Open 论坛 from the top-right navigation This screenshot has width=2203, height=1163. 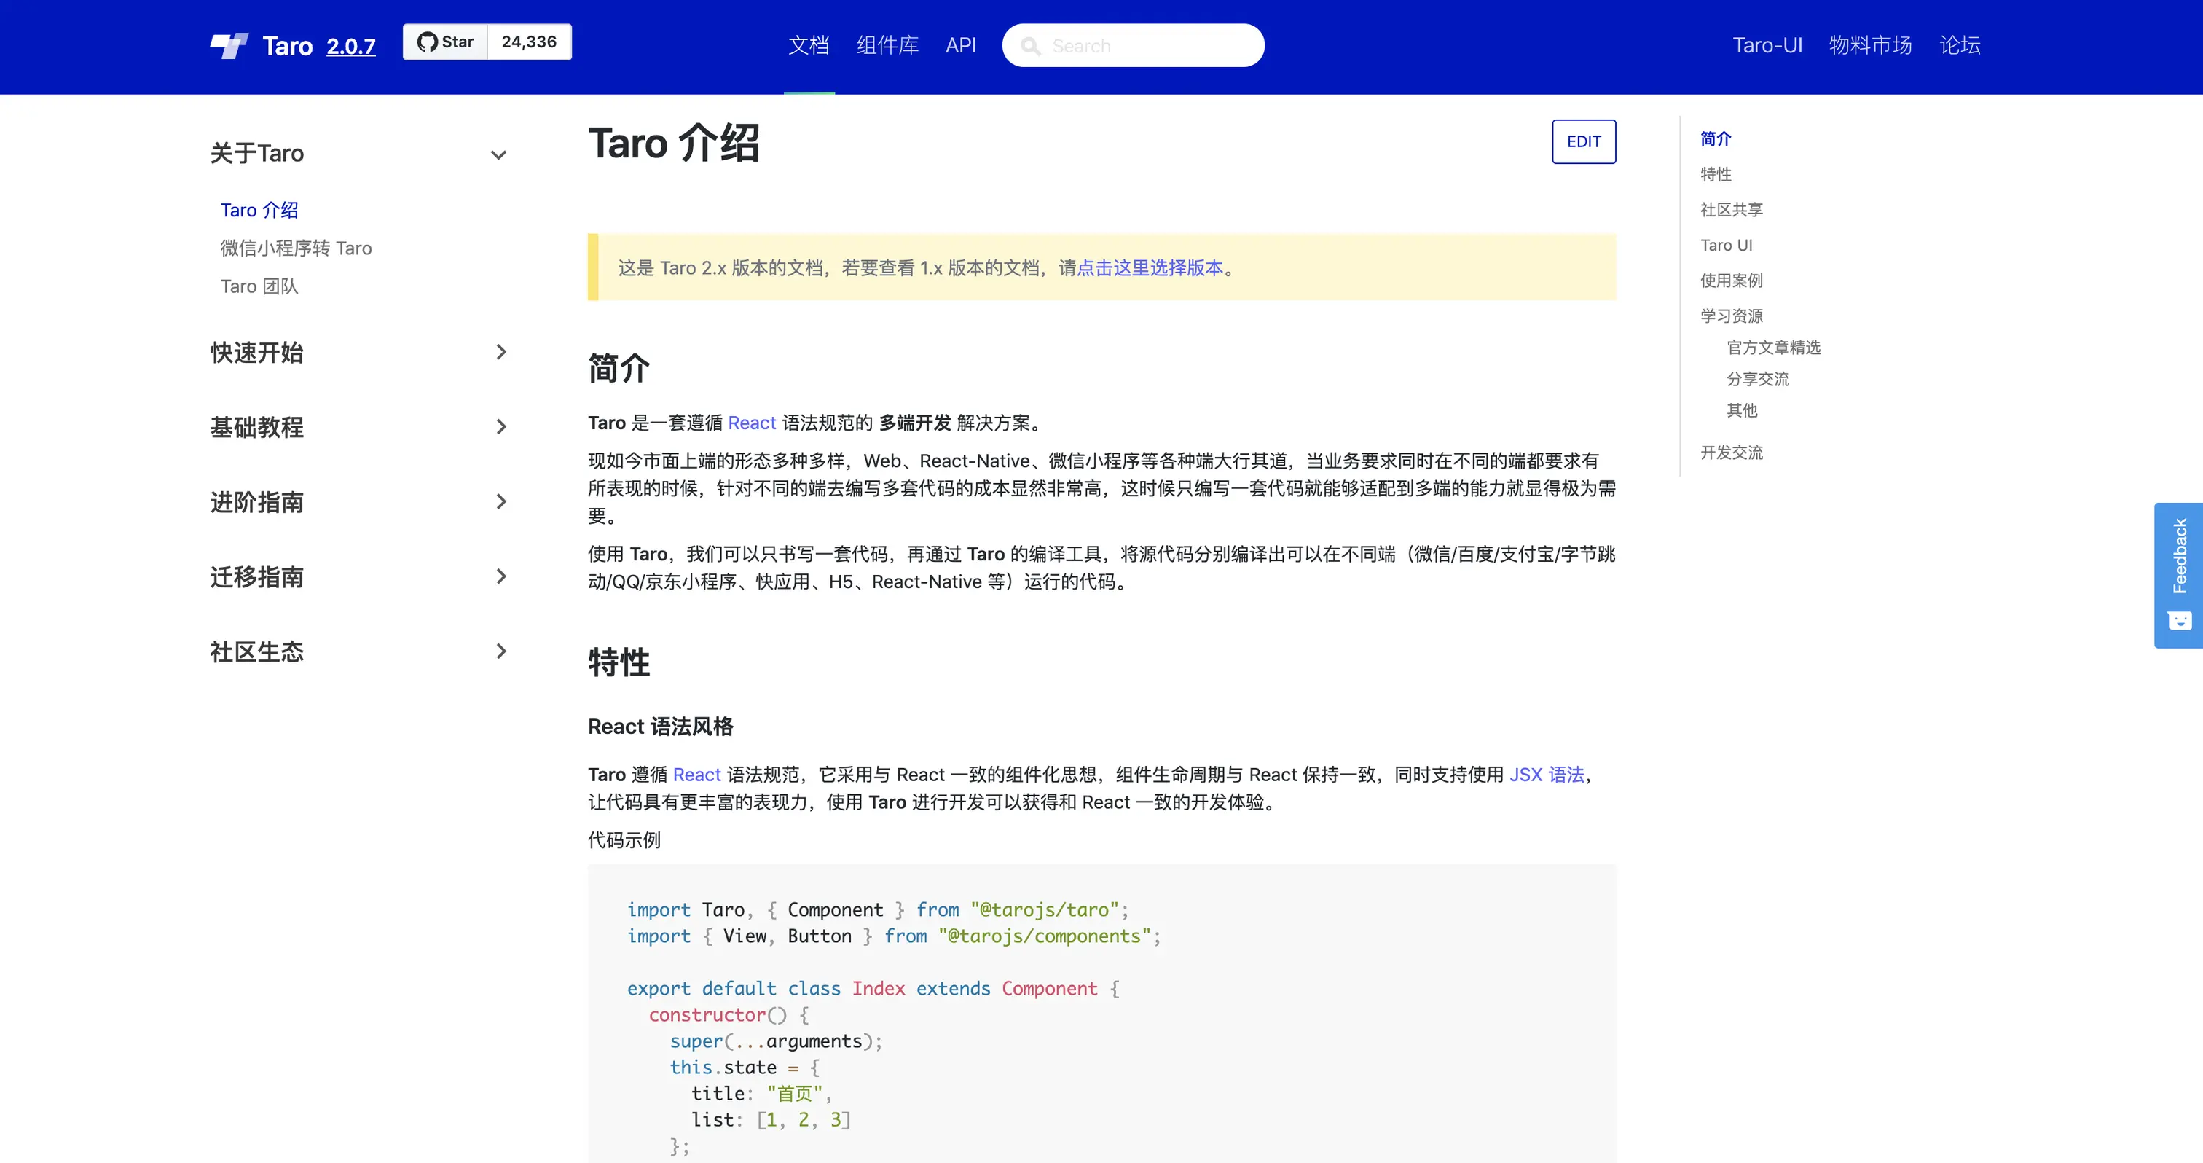pos(1958,45)
